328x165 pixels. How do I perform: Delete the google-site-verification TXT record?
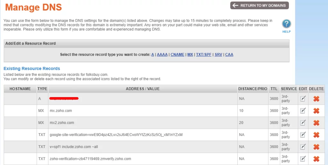click(x=316, y=135)
